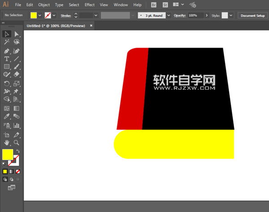Select the Lasso tool
269x212 pixels.
17,42
